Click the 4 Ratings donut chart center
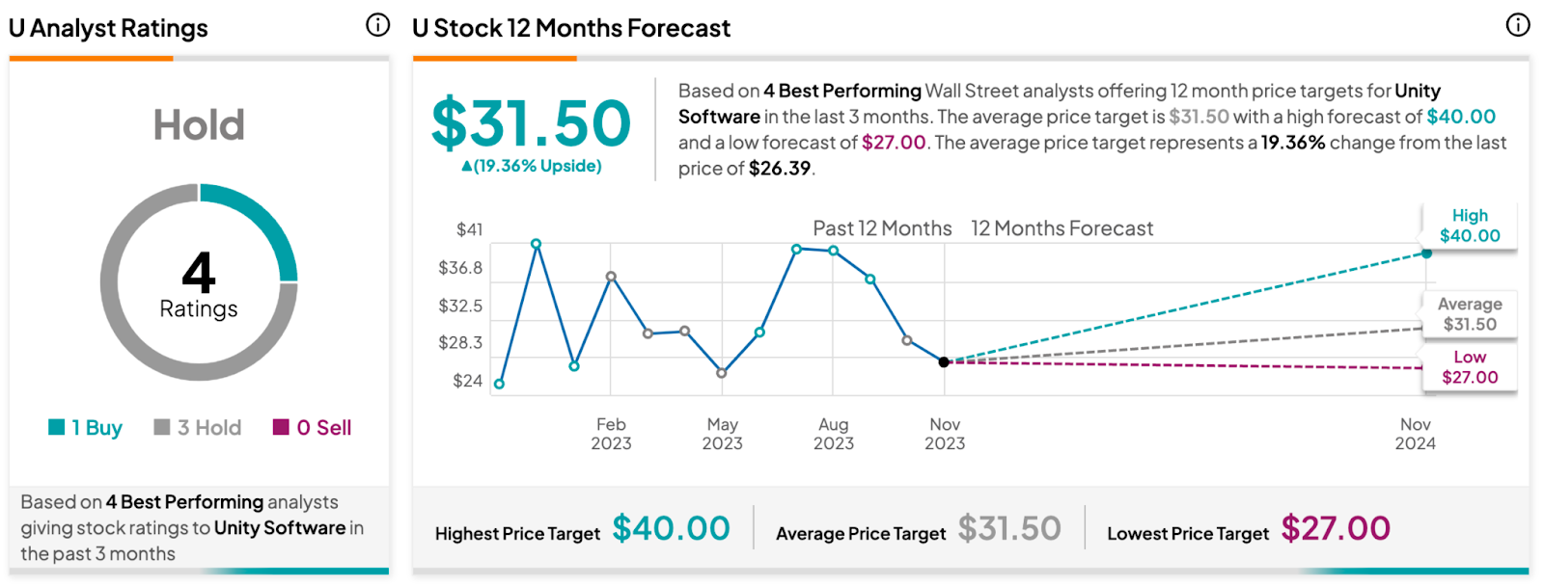This screenshot has width=1544, height=587. tap(199, 283)
